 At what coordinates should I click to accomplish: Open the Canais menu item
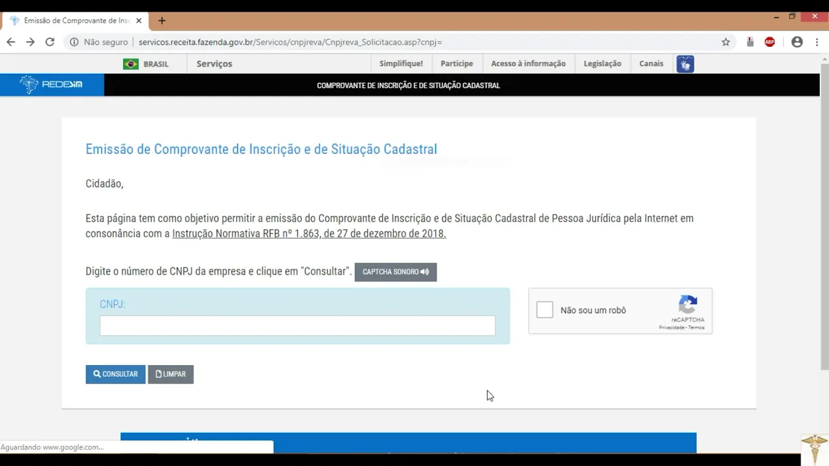pos(651,63)
